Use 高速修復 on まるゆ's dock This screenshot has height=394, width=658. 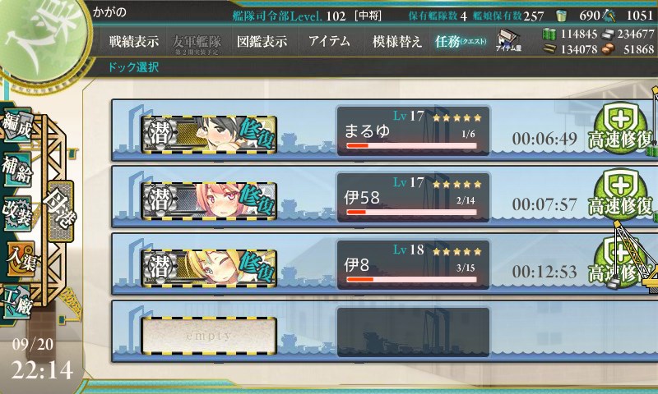pos(621,130)
